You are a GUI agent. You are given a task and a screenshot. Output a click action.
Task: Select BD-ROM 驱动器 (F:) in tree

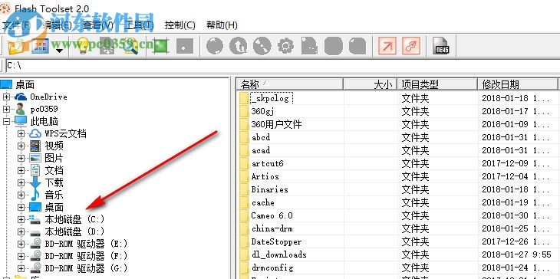[x=86, y=256]
